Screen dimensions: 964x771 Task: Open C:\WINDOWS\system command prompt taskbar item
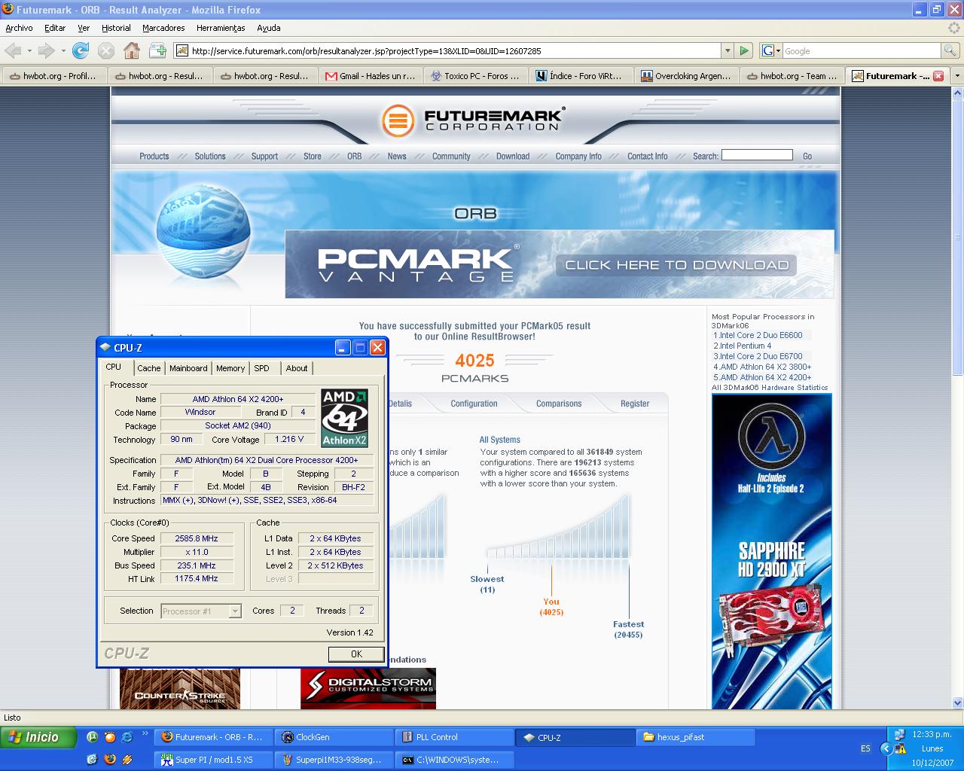click(x=454, y=760)
